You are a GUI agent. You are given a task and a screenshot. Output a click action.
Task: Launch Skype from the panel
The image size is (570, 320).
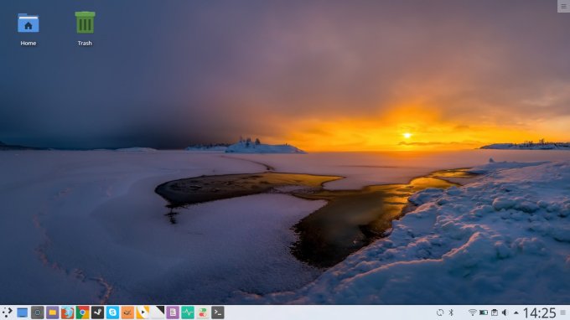tap(112, 312)
